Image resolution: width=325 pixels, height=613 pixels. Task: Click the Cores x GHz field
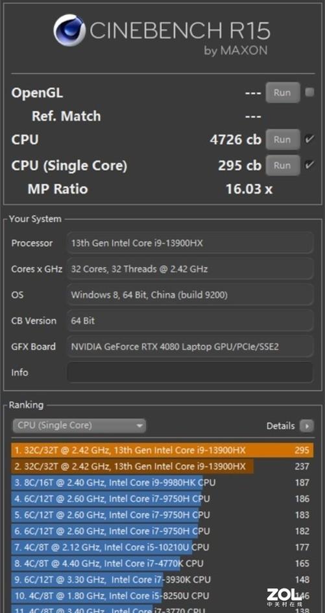190,268
